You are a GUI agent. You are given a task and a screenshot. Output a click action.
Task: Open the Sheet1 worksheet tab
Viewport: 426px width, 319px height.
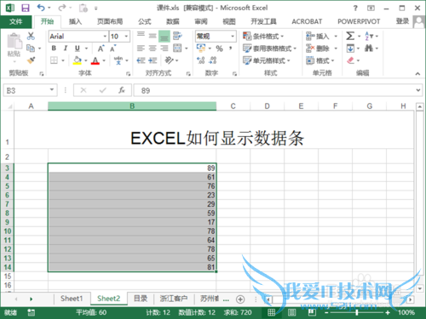[72, 299]
